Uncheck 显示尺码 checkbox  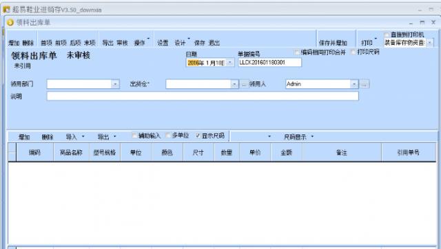pos(198,135)
